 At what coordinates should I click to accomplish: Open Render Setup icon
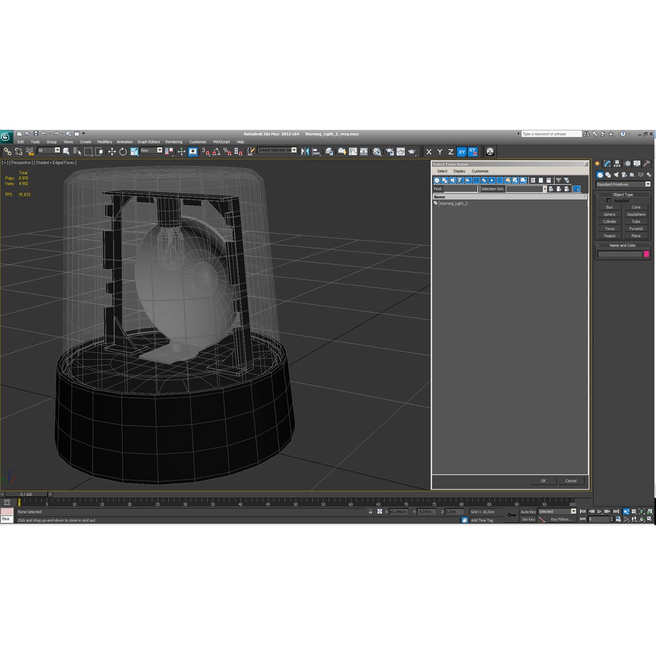point(389,151)
